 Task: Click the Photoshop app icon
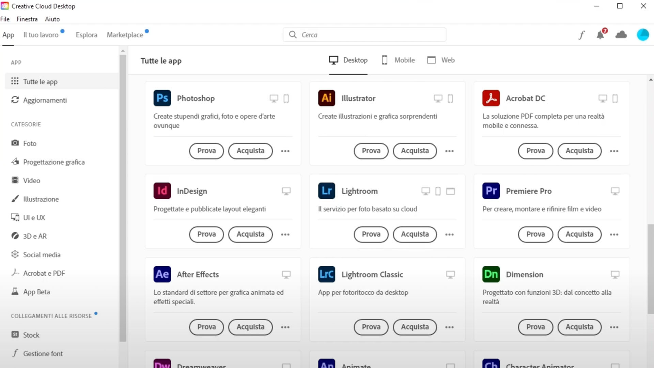(x=162, y=98)
